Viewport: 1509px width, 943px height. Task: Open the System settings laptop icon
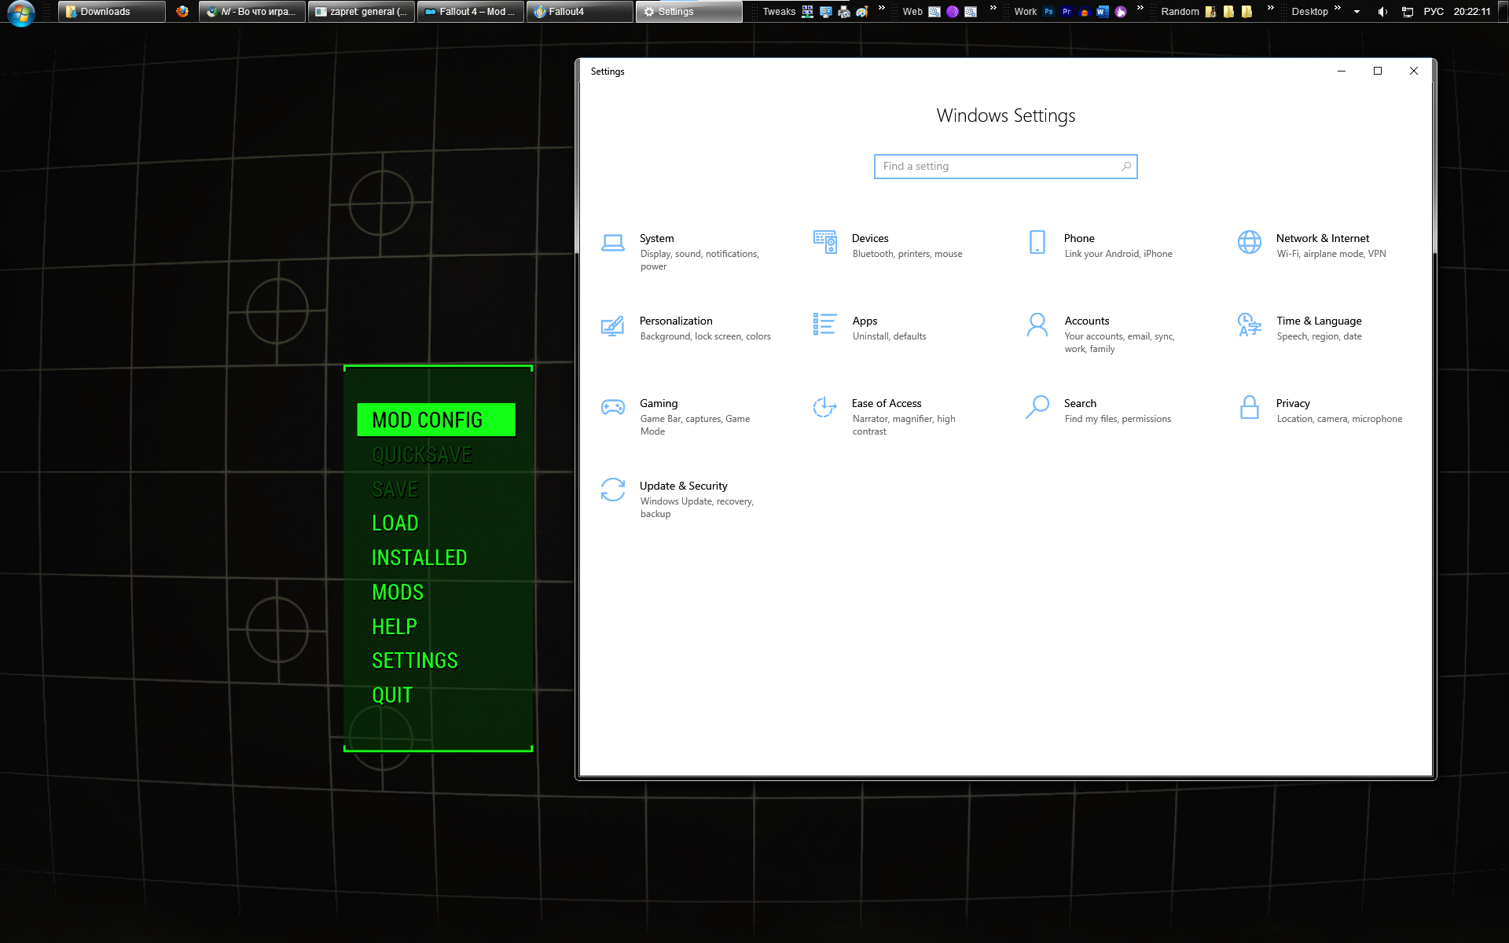612,243
